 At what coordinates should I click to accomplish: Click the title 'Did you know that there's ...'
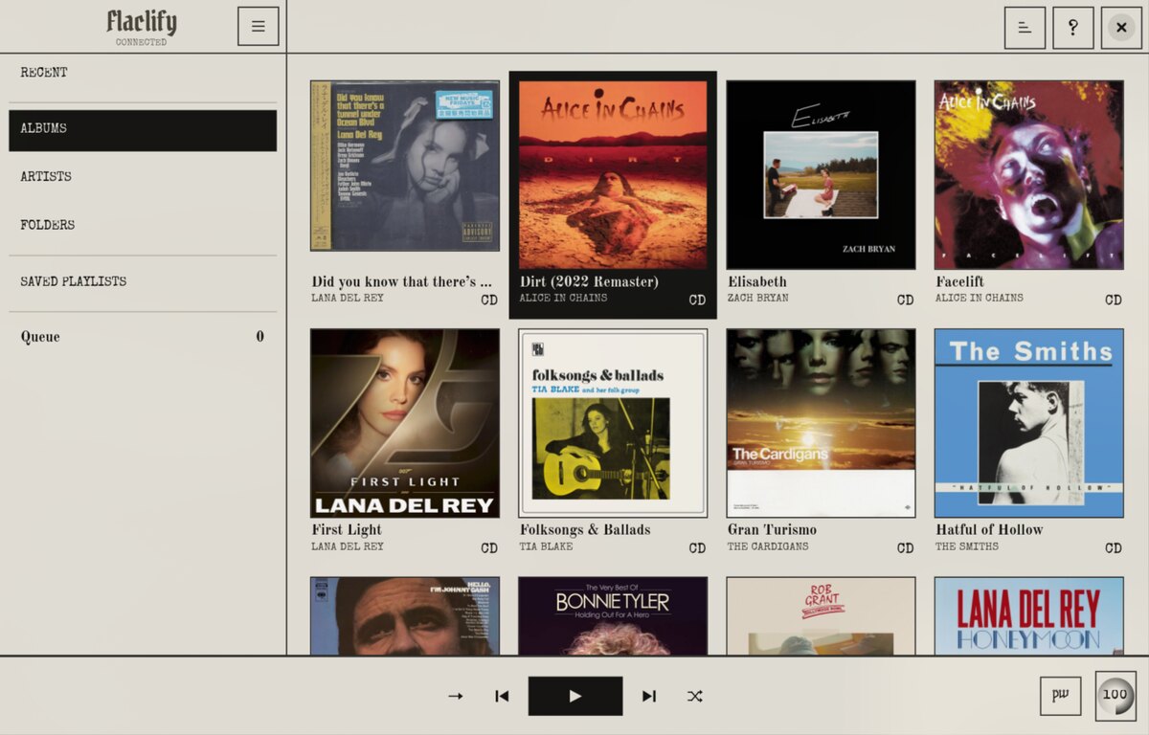401,282
